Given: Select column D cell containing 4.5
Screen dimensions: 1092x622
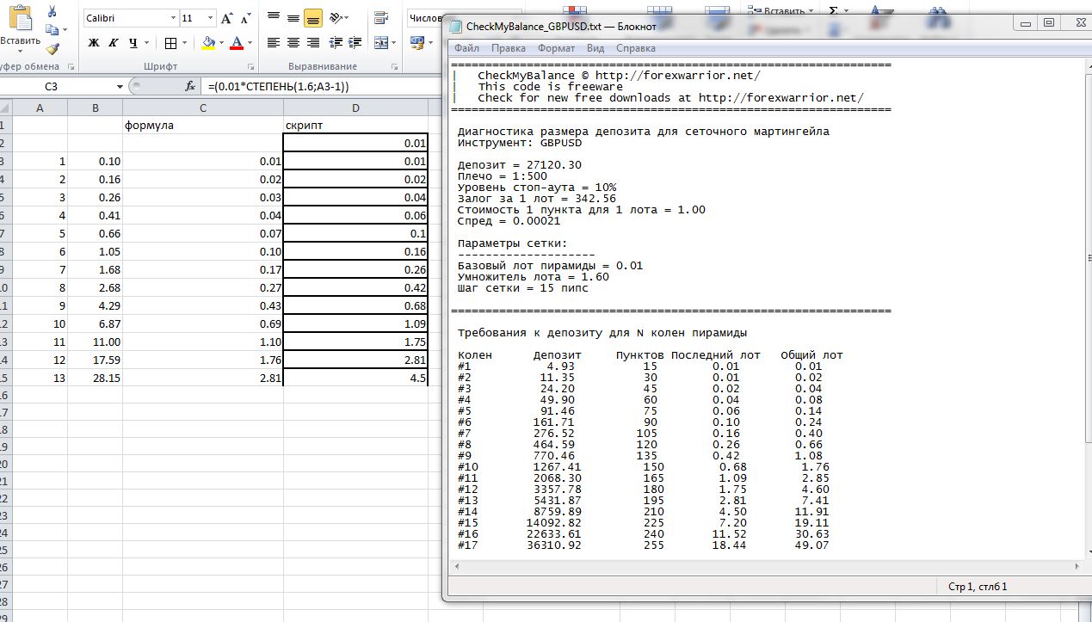Looking at the screenshot, I should tap(355, 378).
